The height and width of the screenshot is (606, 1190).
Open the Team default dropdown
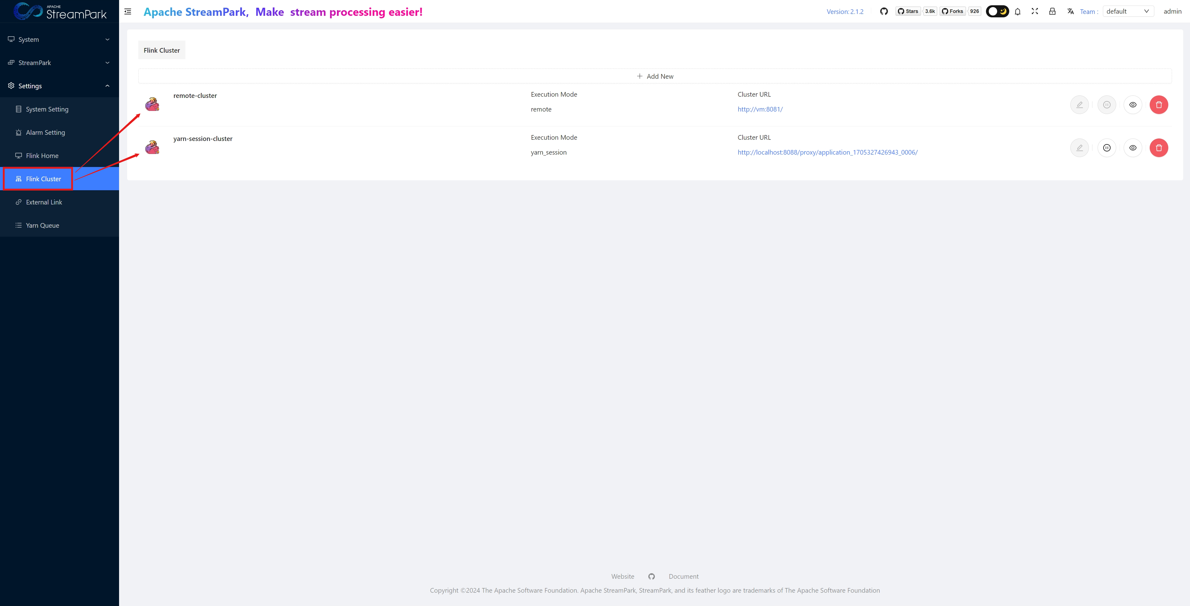(x=1128, y=11)
